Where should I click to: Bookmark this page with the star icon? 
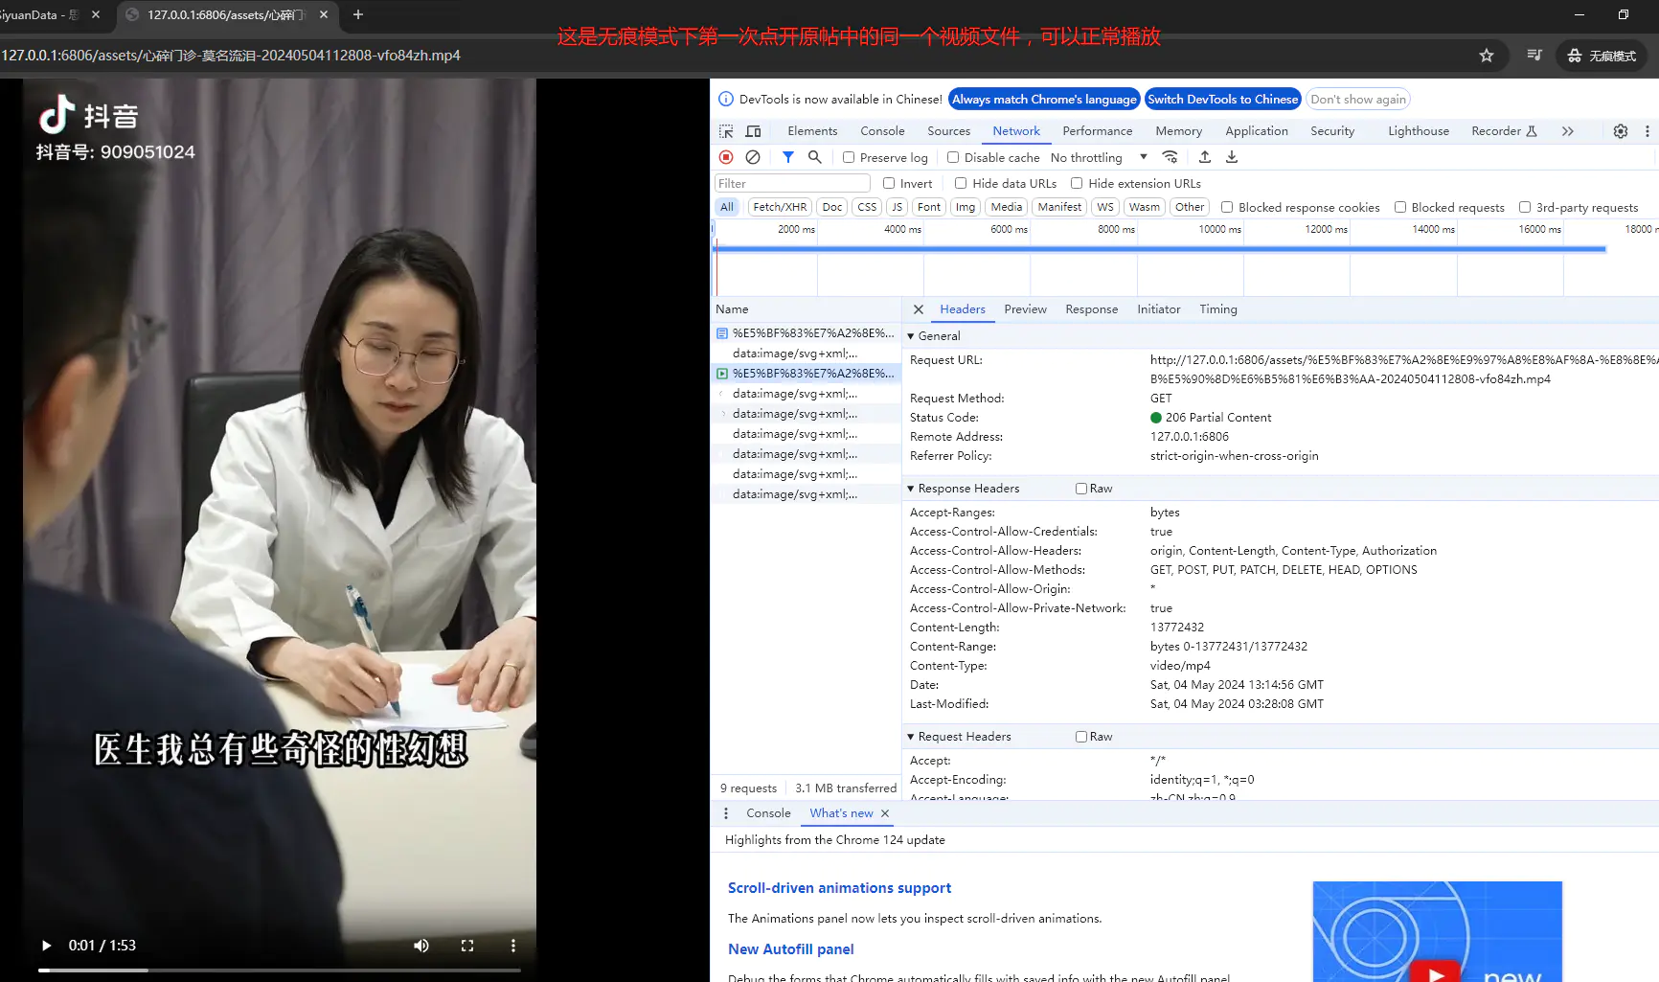tap(1486, 56)
